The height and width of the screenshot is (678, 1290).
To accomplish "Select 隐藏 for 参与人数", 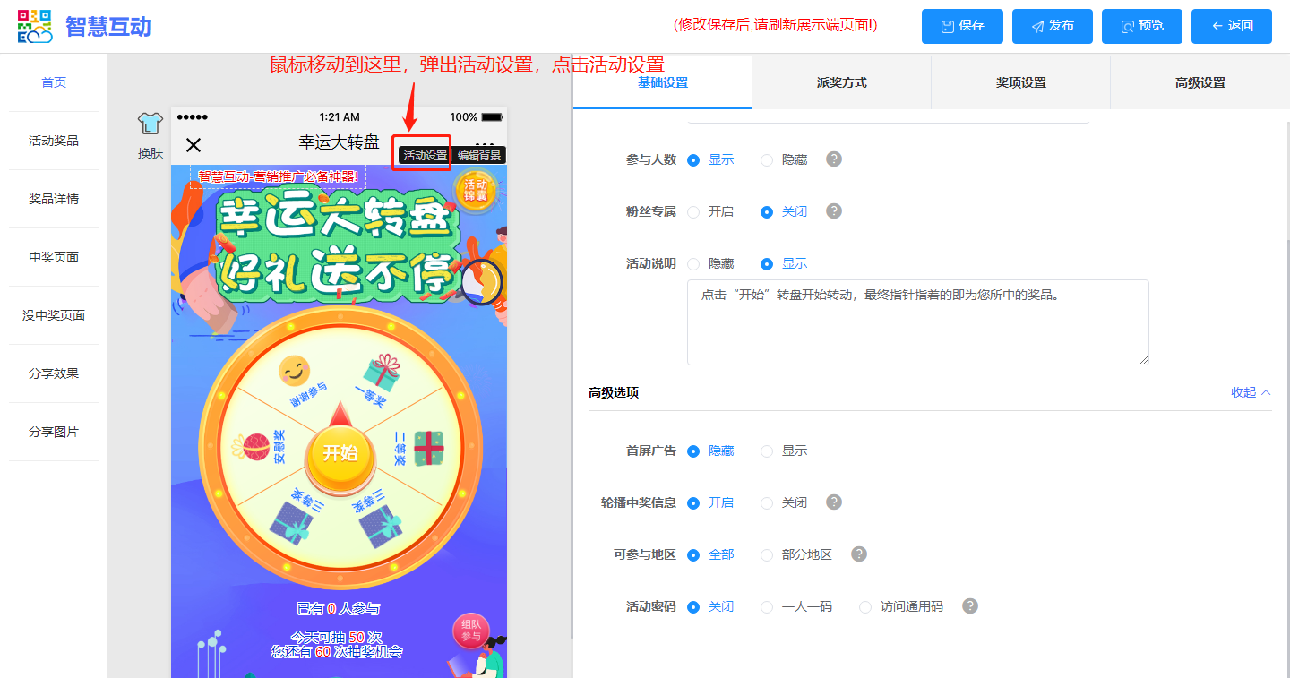I will (767, 160).
